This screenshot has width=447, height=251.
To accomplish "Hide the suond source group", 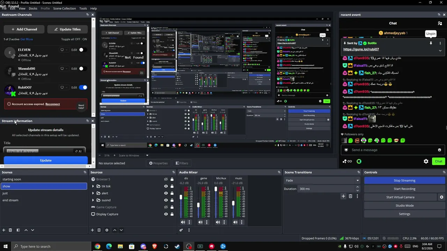I will pos(166,200).
